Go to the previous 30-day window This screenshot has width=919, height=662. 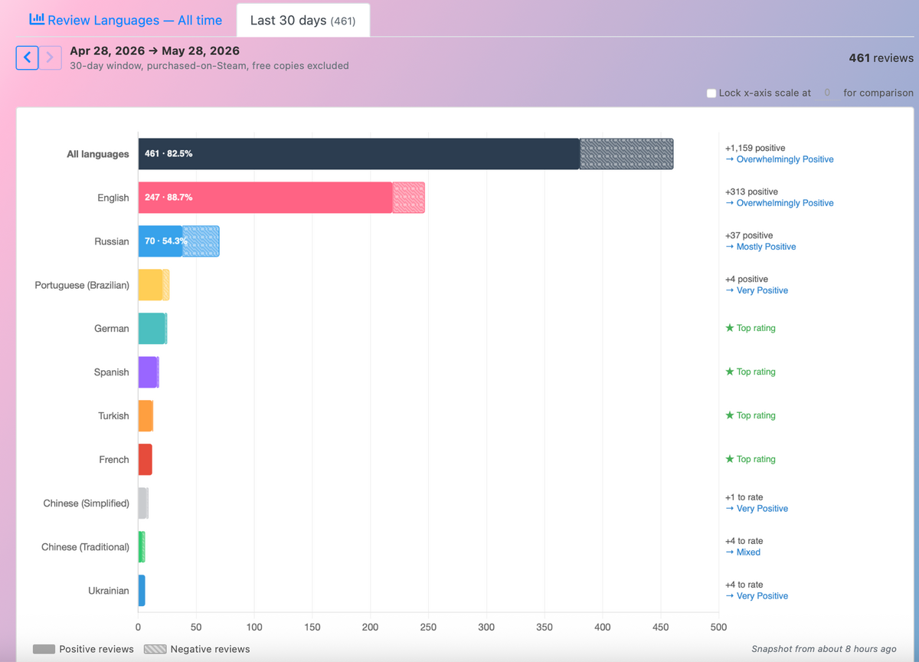(x=27, y=57)
